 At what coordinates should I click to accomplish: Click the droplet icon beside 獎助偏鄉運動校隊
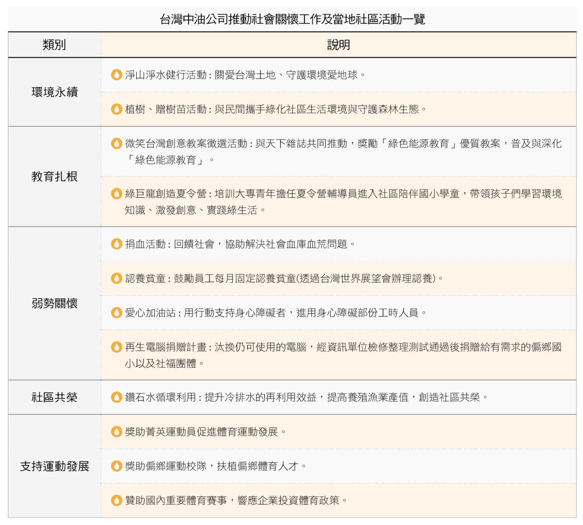[x=116, y=466]
